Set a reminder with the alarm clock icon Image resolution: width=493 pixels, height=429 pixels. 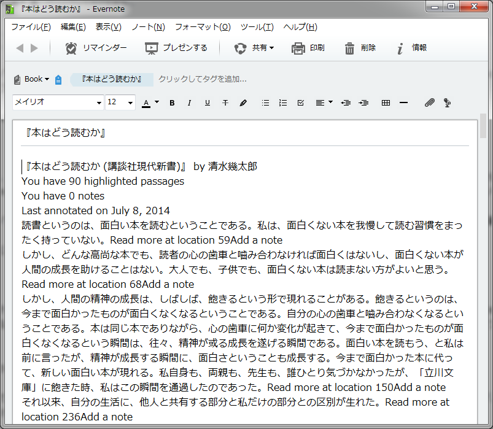coord(71,48)
